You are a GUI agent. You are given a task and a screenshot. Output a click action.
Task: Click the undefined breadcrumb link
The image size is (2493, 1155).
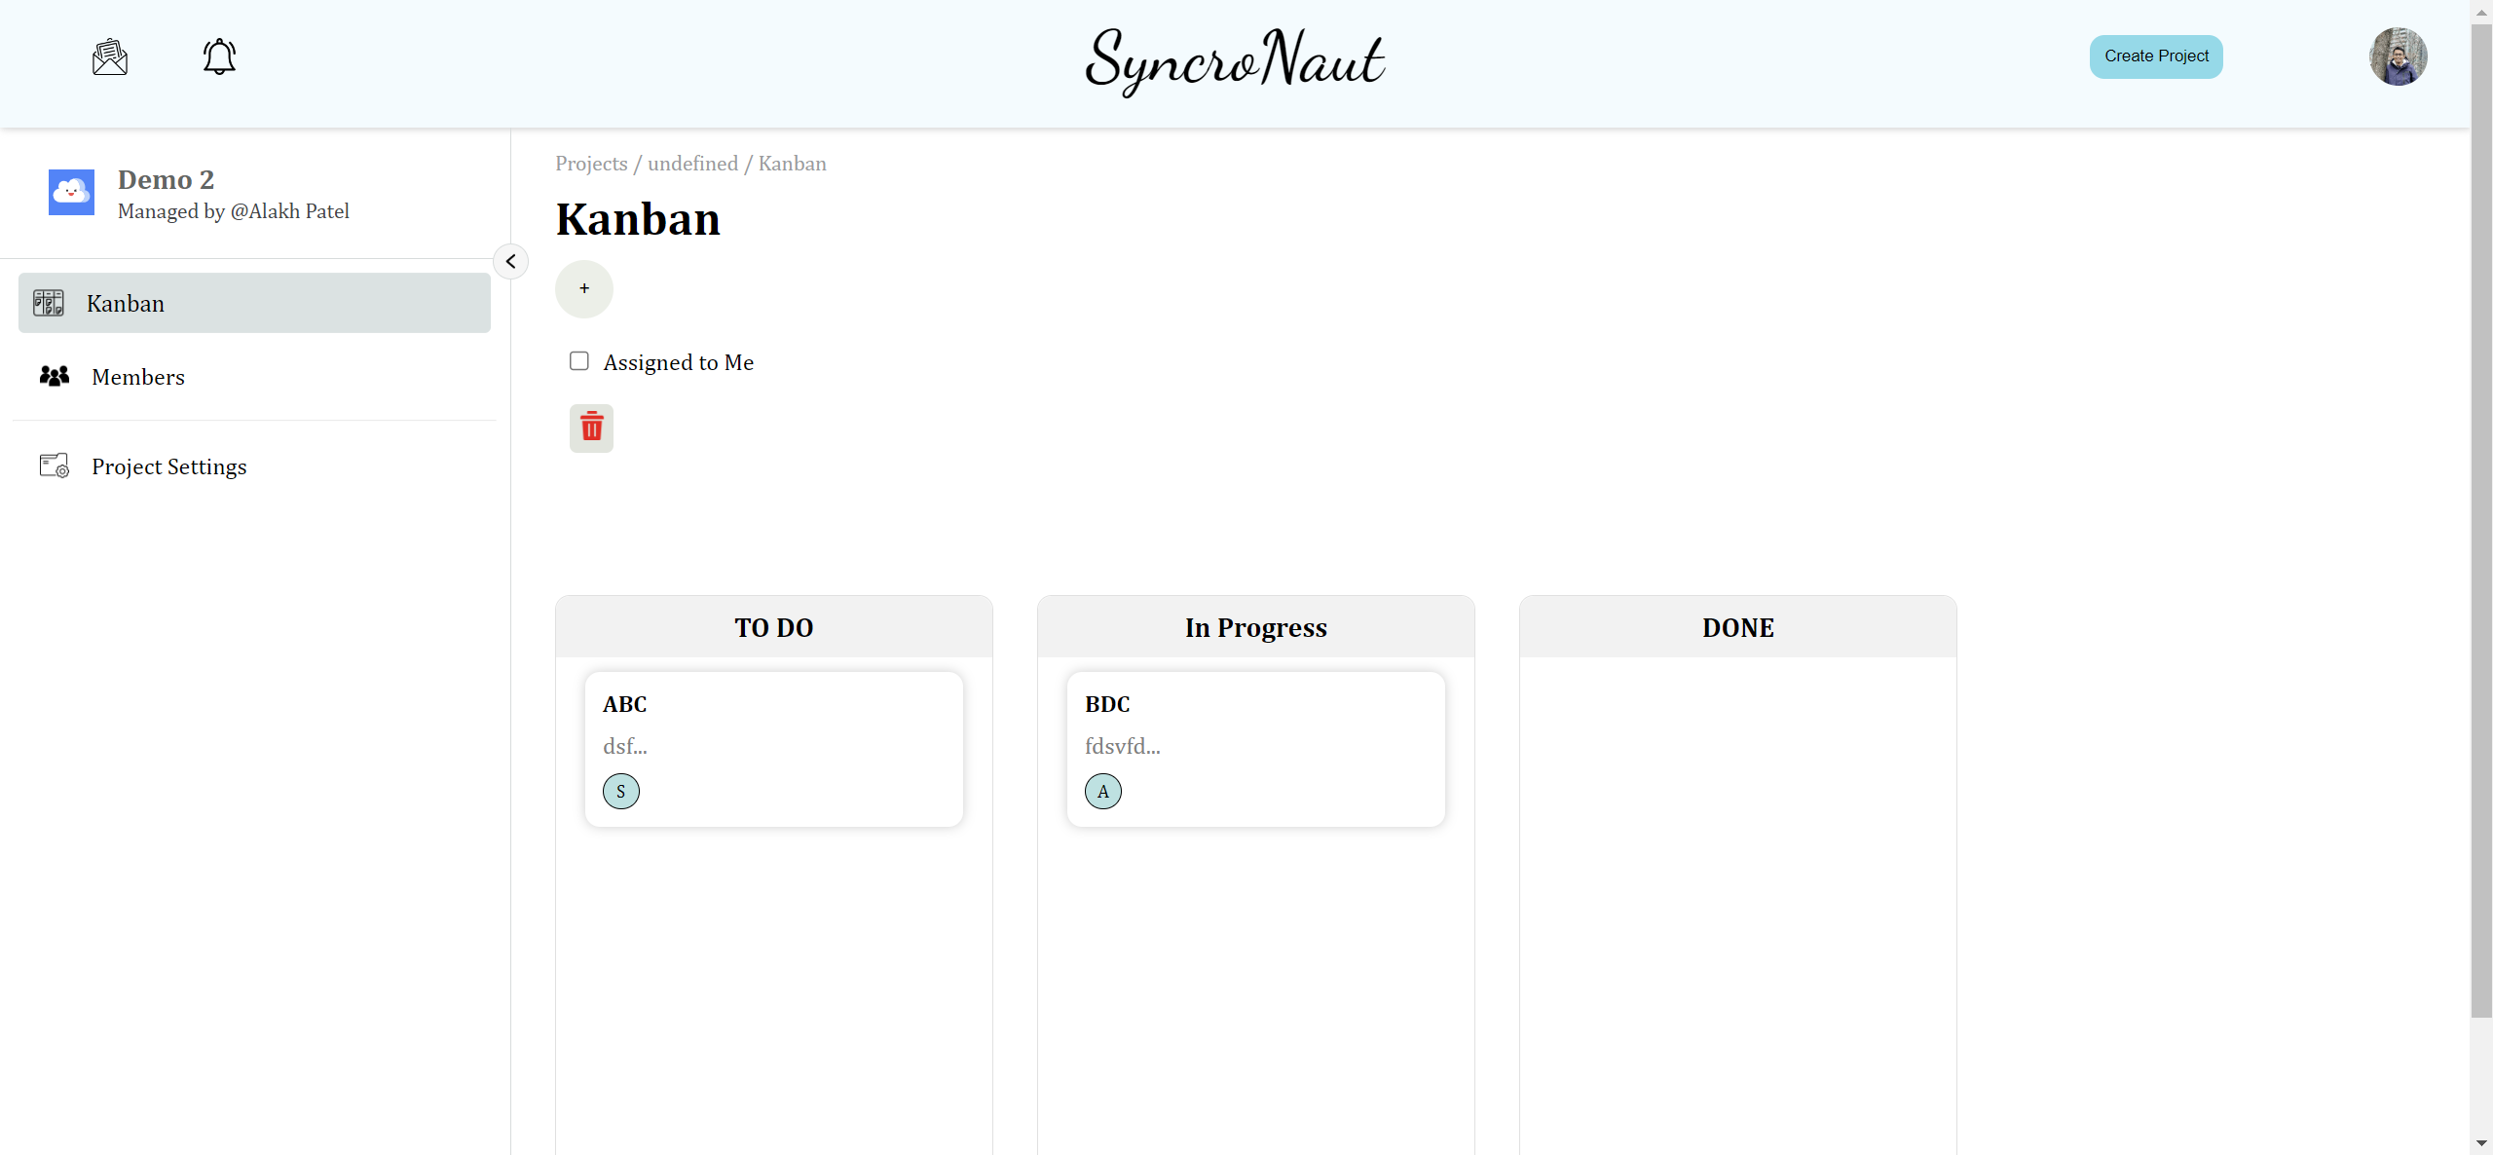[692, 164]
